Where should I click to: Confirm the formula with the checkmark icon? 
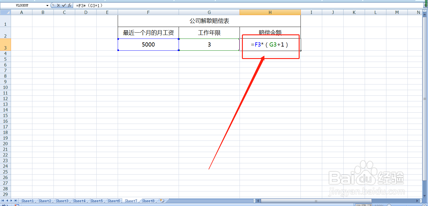(x=64, y=5)
